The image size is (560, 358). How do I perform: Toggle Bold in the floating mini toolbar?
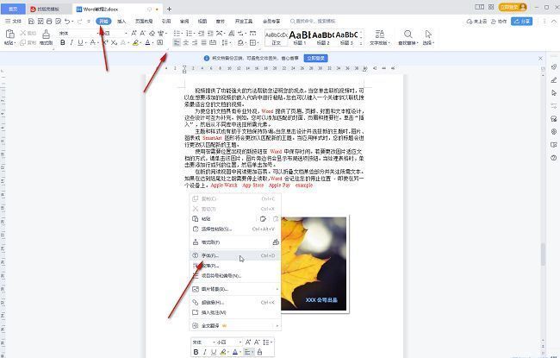click(196, 352)
